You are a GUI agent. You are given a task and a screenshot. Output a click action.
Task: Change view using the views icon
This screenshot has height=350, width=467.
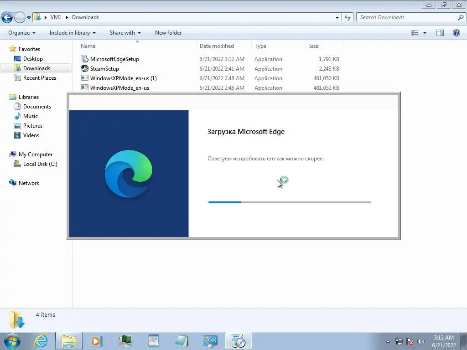pyautogui.click(x=415, y=33)
